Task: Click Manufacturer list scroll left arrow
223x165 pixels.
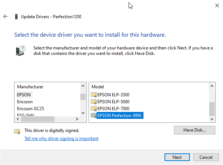Action: (x=18, y=119)
